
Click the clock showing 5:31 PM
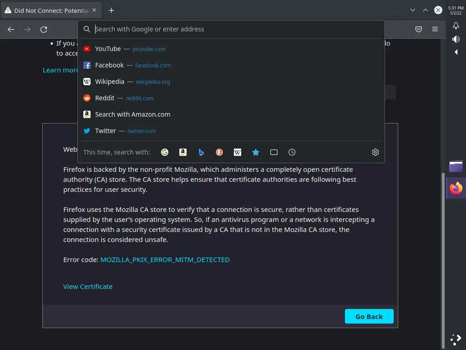coord(456,10)
